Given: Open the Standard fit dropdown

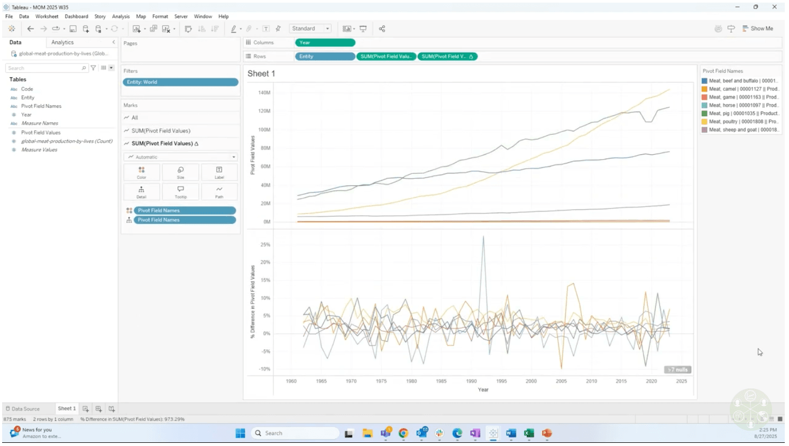Looking at the screenshot, I should 310,29.
